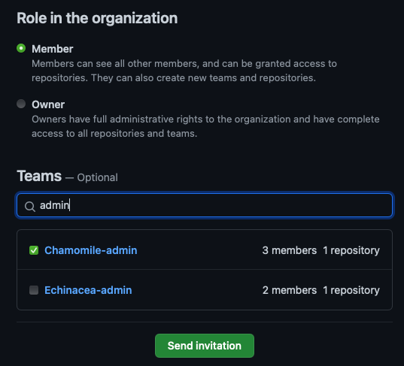404x366 pixels.
Task: Click the Member role description text
Action: (x=184, y=71)
